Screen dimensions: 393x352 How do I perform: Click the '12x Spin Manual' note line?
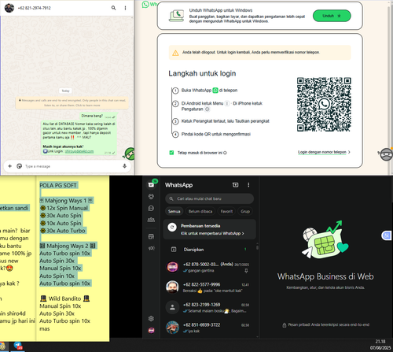(x=64, y=208)
